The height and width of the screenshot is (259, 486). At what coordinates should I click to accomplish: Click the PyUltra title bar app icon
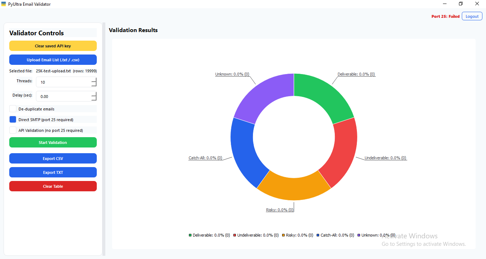pos(4,4)
